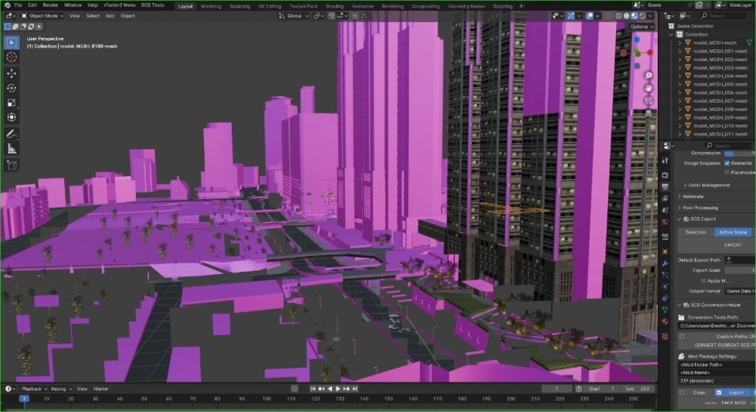Switch to the Shading workspace tab
This screenshot has width=756, height=412.
335,6
